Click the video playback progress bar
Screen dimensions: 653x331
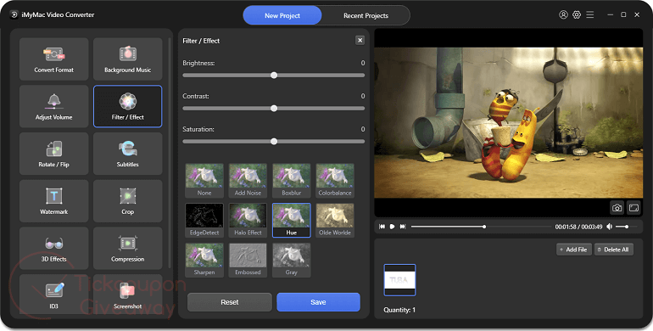tap(482, 227)
